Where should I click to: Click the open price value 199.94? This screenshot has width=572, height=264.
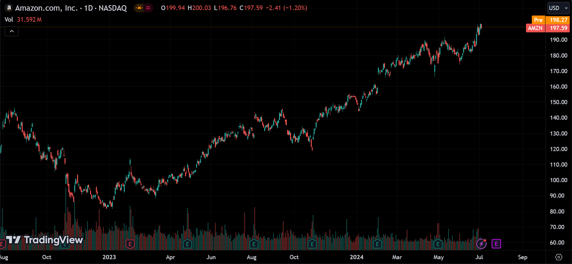point(175,8)
